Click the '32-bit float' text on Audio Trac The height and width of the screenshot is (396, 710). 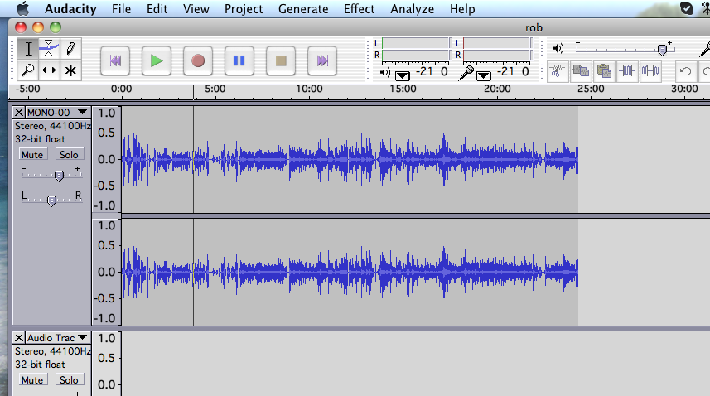40,365
